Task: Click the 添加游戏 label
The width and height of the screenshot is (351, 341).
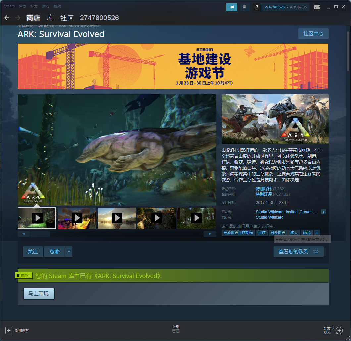Action: click(x=22, y=331)
